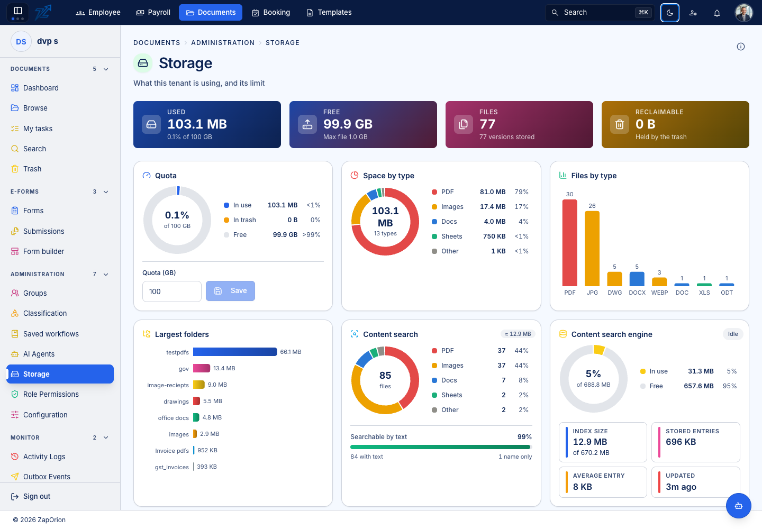The image size is (762, 529).
Task: Open the Booking top menu
Action: pos(271,13)
